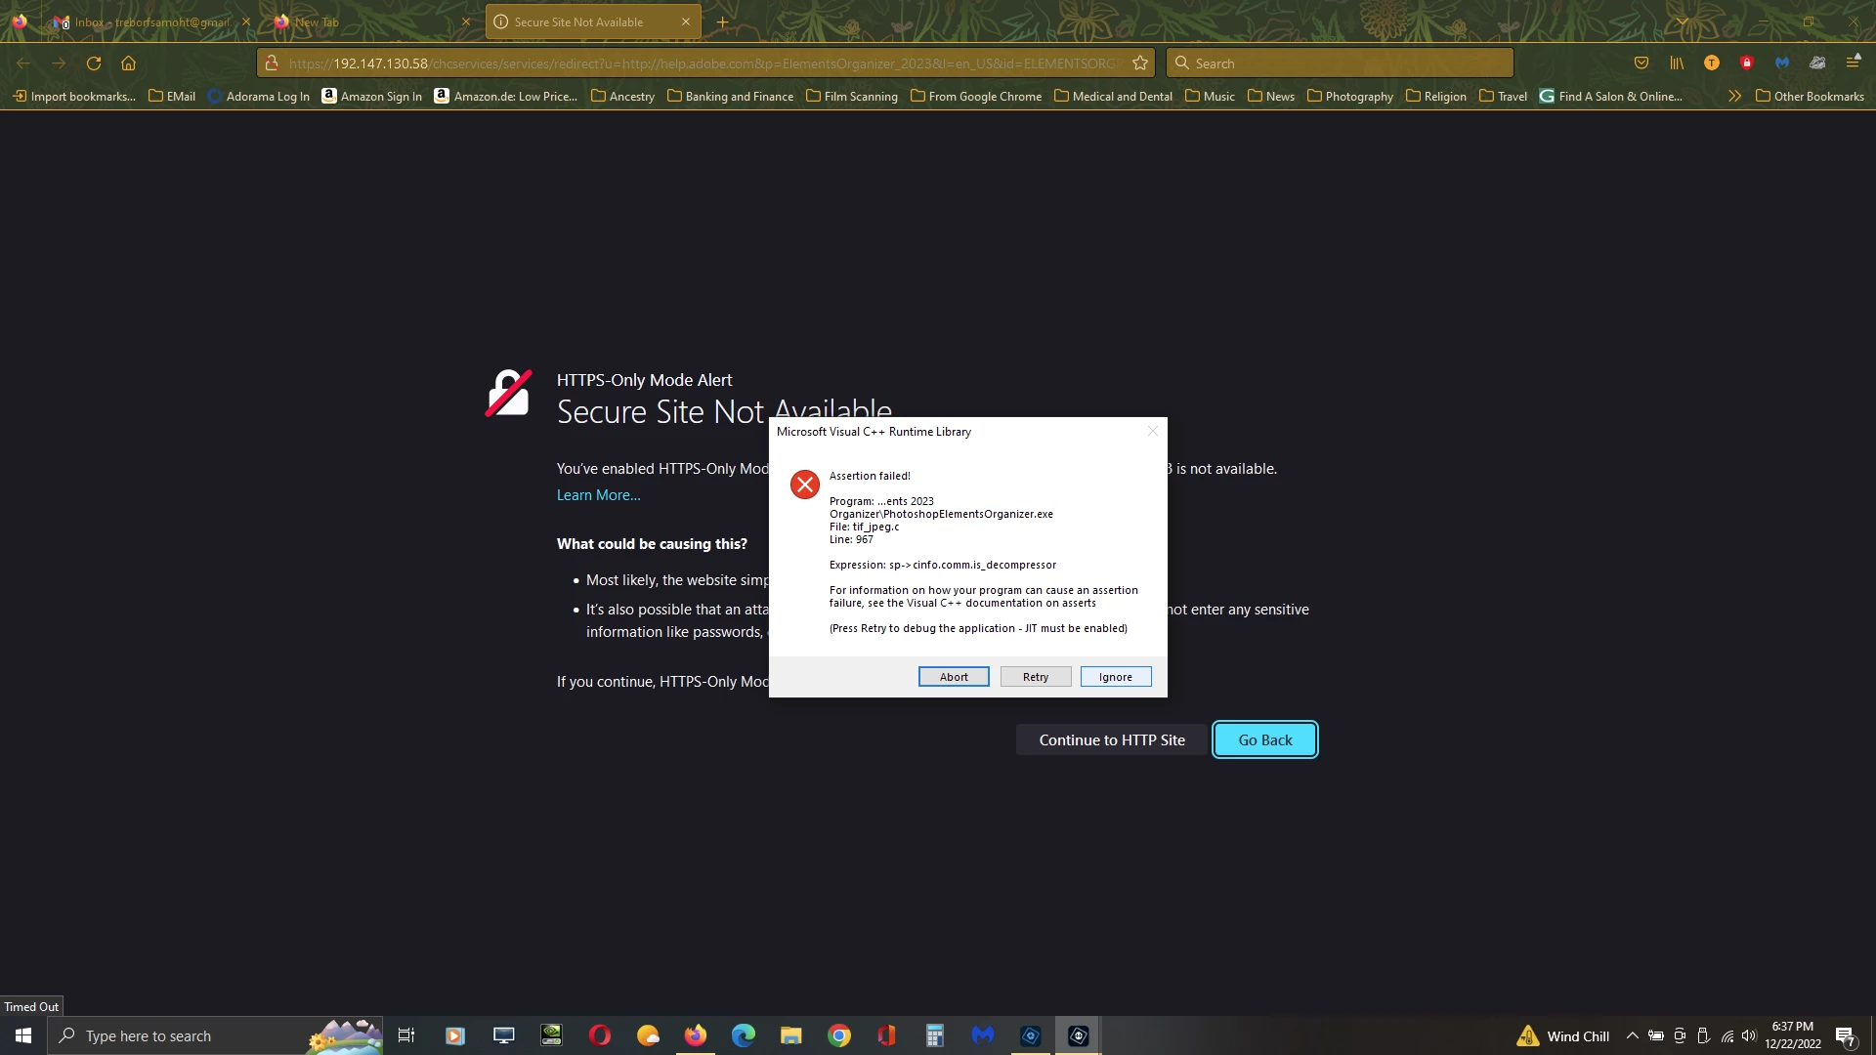Image resolution: width=1876 pixels, height=1055 pixels.
Task: Expand hidden system tray icons
Action: [1632, 1035]
